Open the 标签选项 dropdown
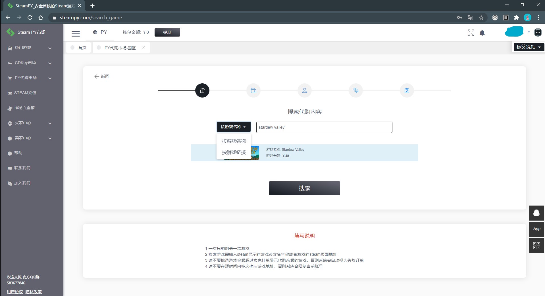 tap(529, 47)
